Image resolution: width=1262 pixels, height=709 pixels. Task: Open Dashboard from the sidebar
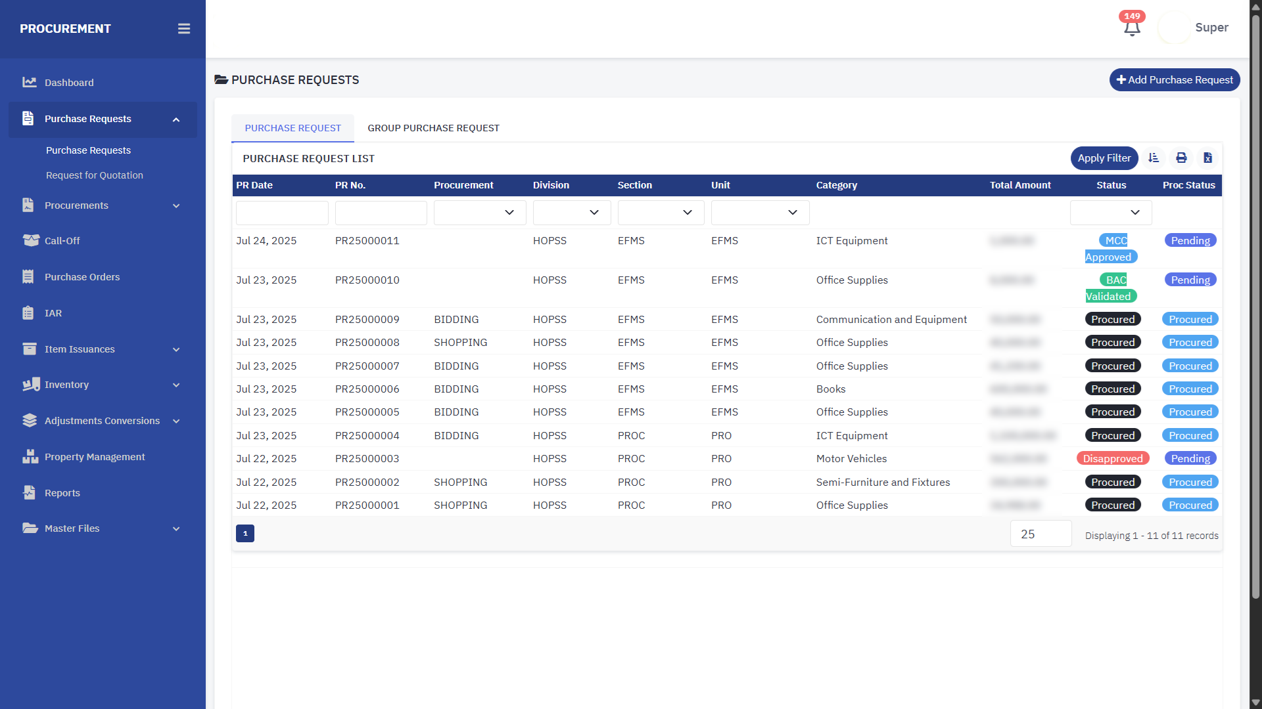pyautogui.click(x=69, y=83)
